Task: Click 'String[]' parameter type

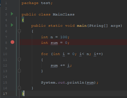Action: click(x=98, y=26)
